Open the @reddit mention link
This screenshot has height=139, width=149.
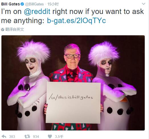(x=37, y=12)
